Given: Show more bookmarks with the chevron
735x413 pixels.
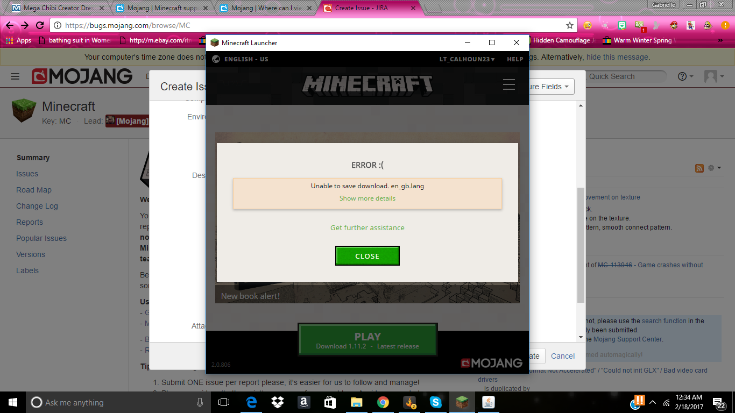Looking at the screenshot, I should tap(721, 40).
